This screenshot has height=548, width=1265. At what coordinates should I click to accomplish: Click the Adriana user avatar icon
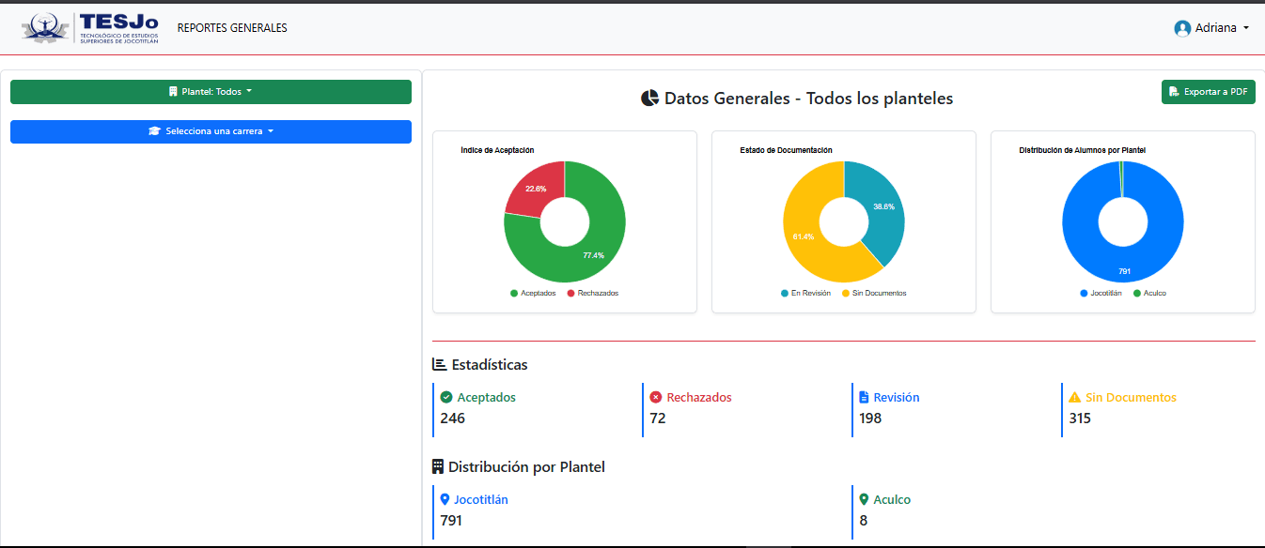pos(1182,28)
